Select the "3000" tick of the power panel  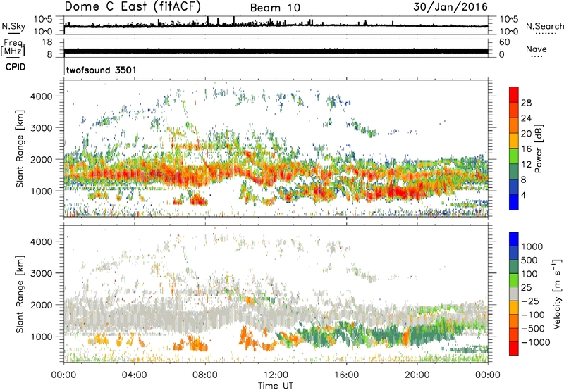42,128
